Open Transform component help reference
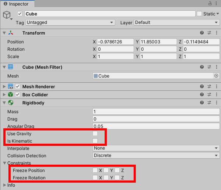Screen dimensions: 221x190 202,33
